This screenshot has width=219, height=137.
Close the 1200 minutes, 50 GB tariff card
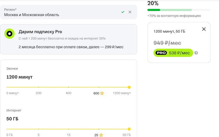click(x=204, y=29)
